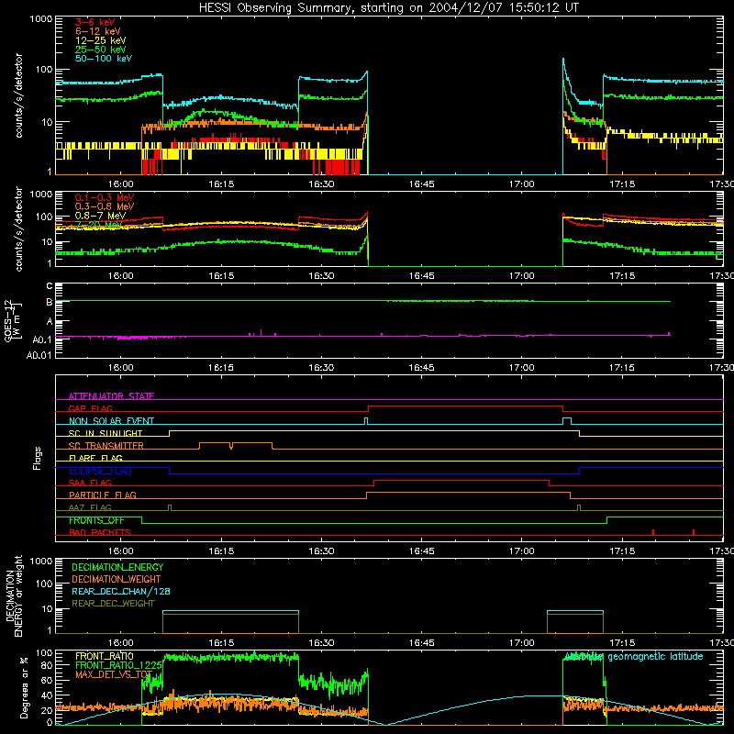Select the 16:30 tick label under the MeV plot

(x=321, y=276)
